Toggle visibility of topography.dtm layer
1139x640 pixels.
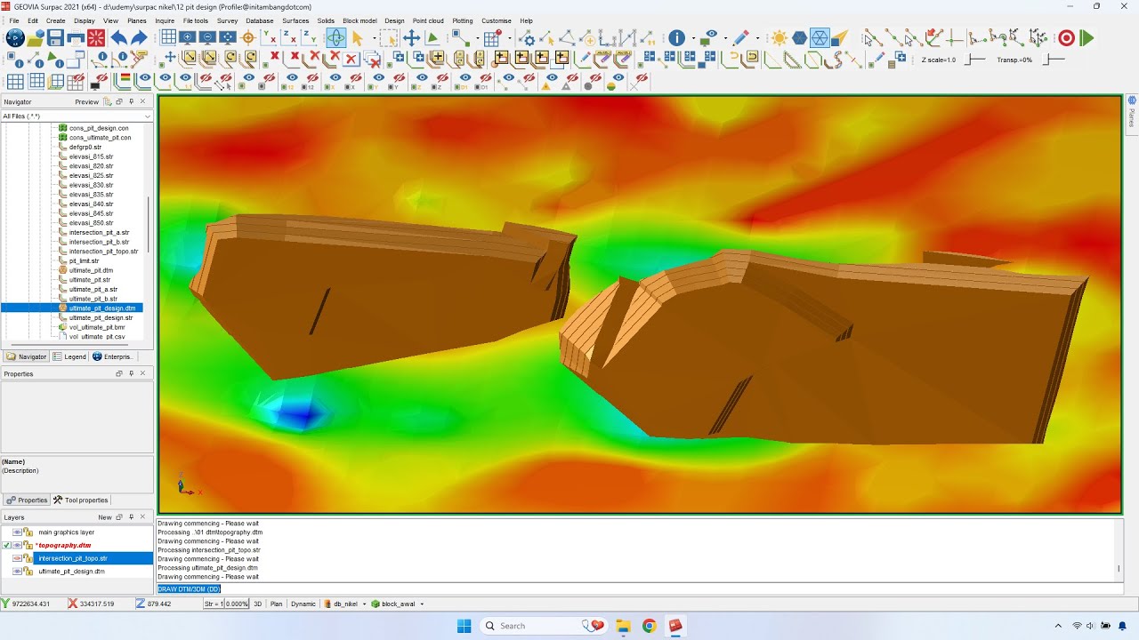17,545
